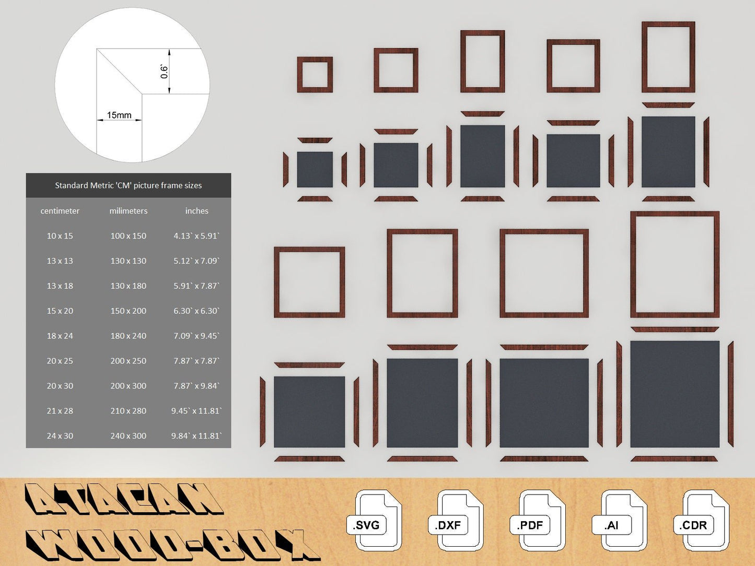Click the '150 x 200' millimeter cell
Image resolution: width=755 pixels, height=566 pixels.
coord(129,311)
